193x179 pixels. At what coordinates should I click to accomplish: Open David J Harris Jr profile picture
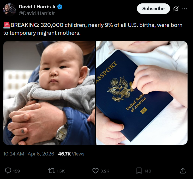pyautogui.click(x=10, y=10)
